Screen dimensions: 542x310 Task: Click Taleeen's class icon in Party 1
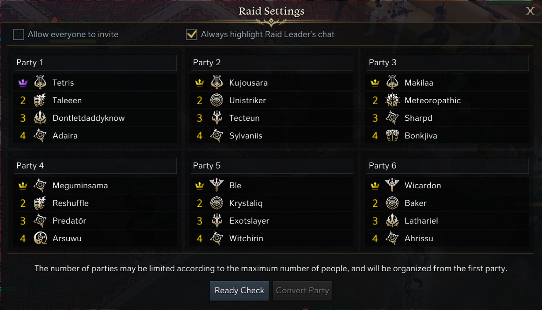(40, 101)
